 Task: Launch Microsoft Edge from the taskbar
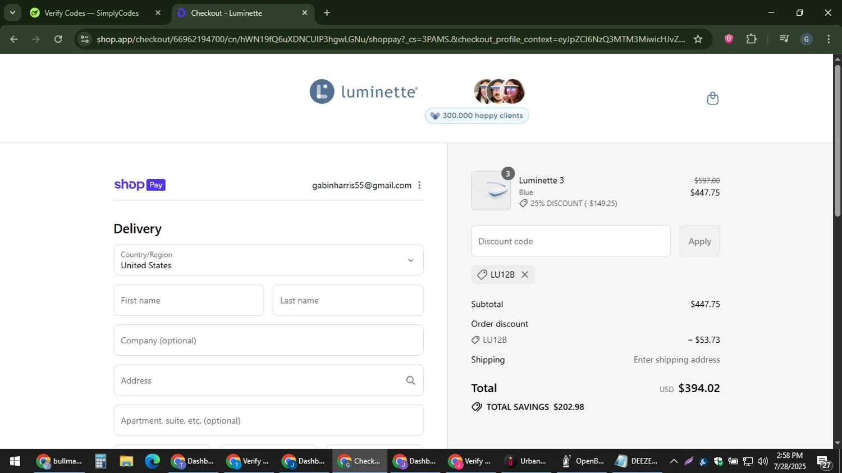click(x=152, y=461)
